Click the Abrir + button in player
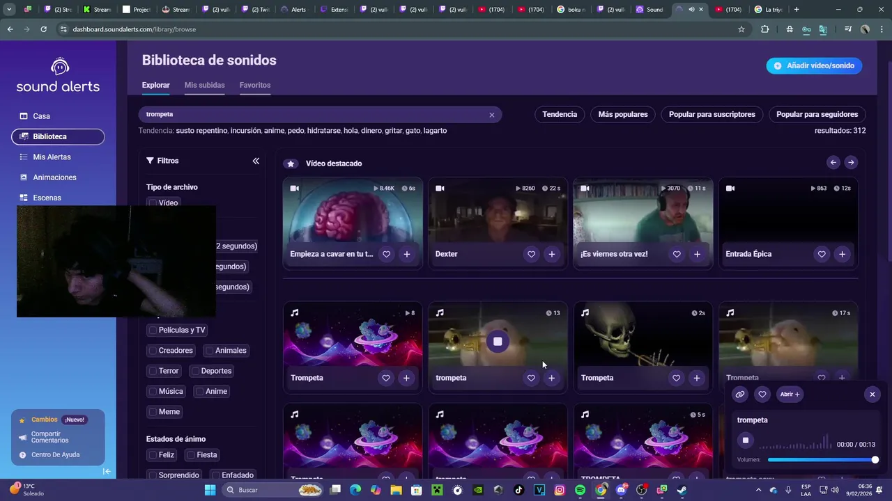Image resolution: width=892 pixels, height=501 pixels. tap(790, 394)
